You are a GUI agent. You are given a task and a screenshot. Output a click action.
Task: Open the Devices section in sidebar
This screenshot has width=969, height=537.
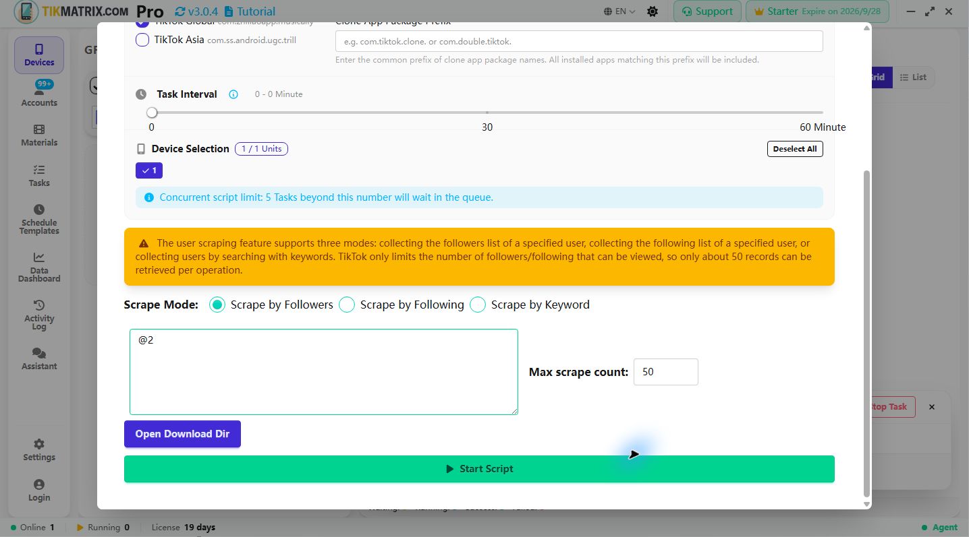tap(39, 55)
